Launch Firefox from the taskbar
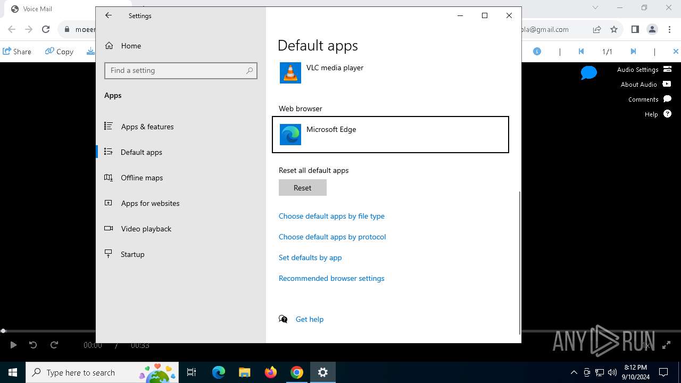The height and width of the screenshot is (383, 681). click(271, 372)
